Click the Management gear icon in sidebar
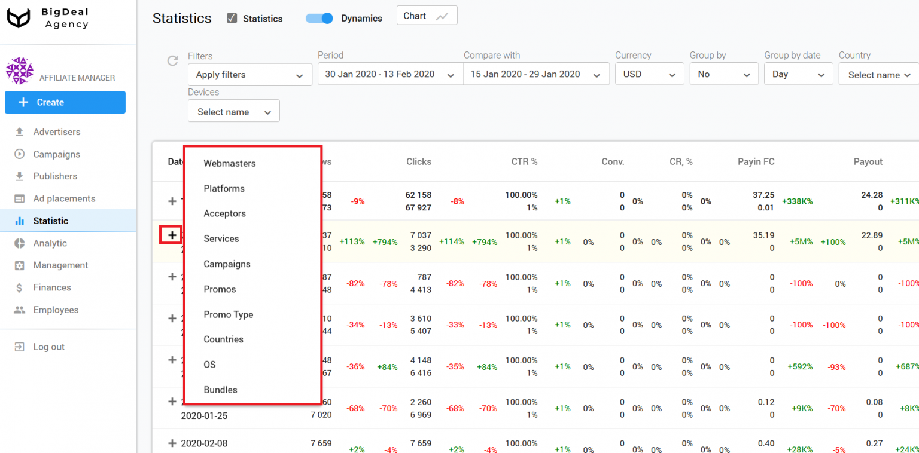This screenshot has width=919, height=453. pyautogui.click(x=20, y=265)
